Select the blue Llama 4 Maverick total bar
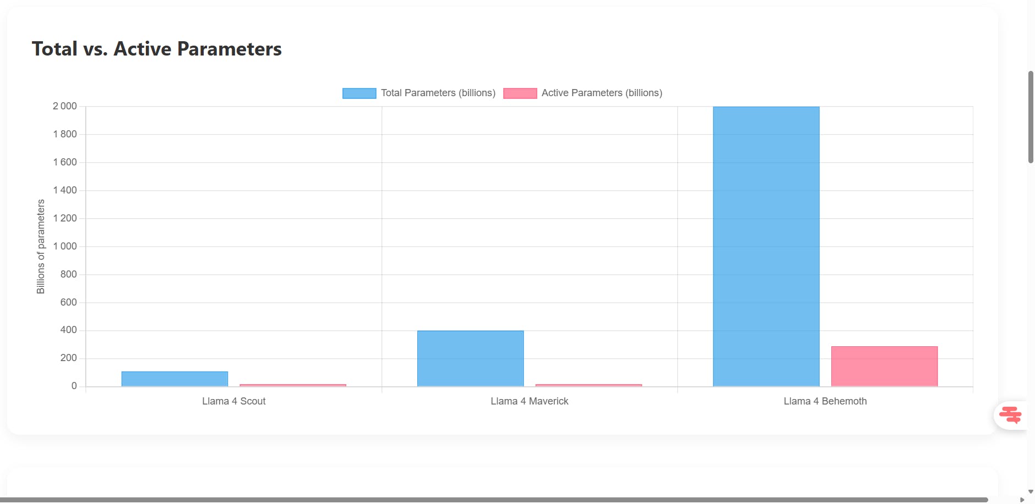1035x504 pixels. [x=470, y=358]
